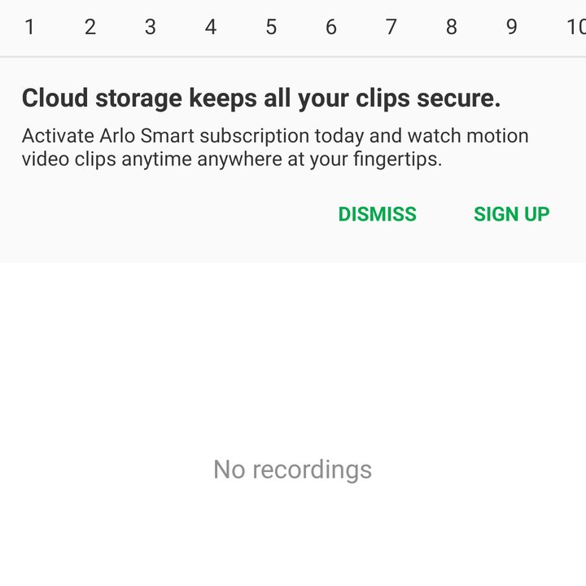Dismiss the cloud storage banner
Viewport: 586px width, 586px height.
pyautogui.click(x=377, y=214)
